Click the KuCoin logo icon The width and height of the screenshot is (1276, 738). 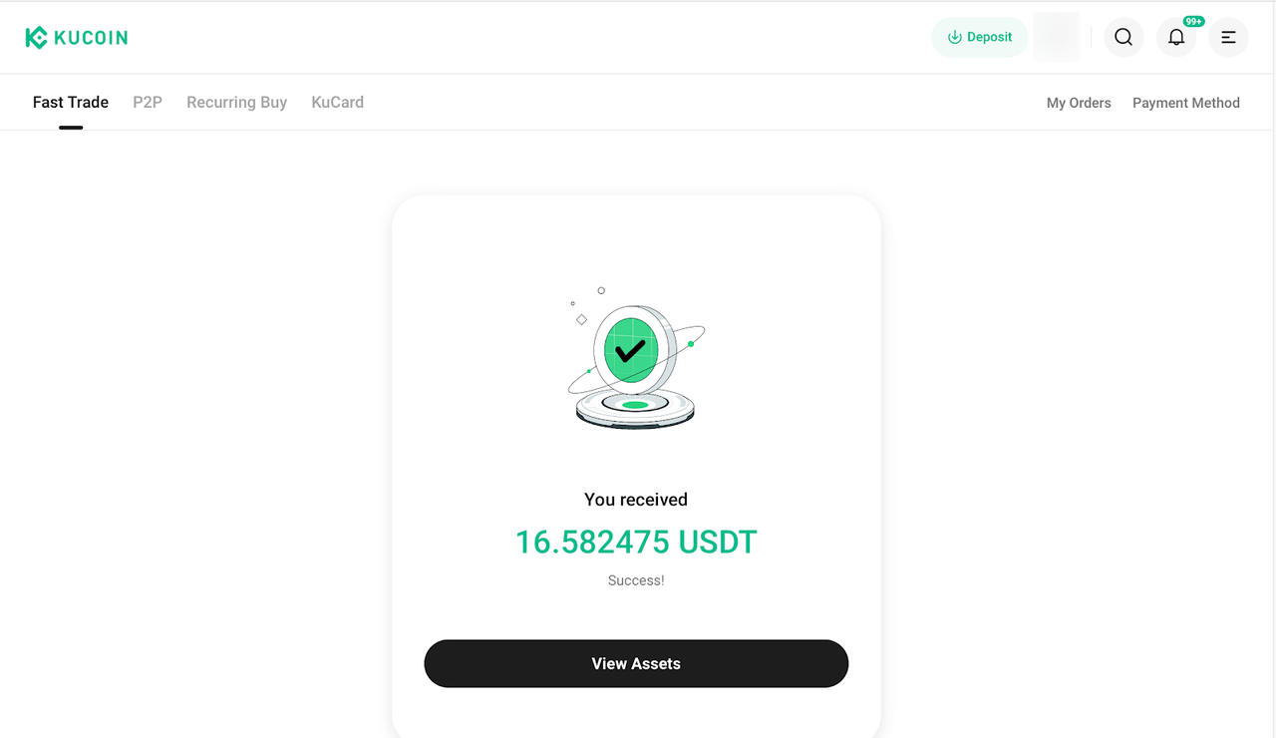36,38
